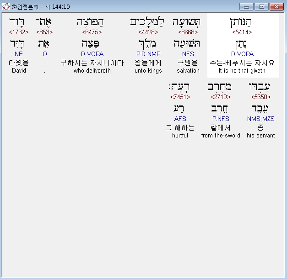Click the NFS code under <8668>
The height and width of the screenshot is (279, 287).
[188, 54]
